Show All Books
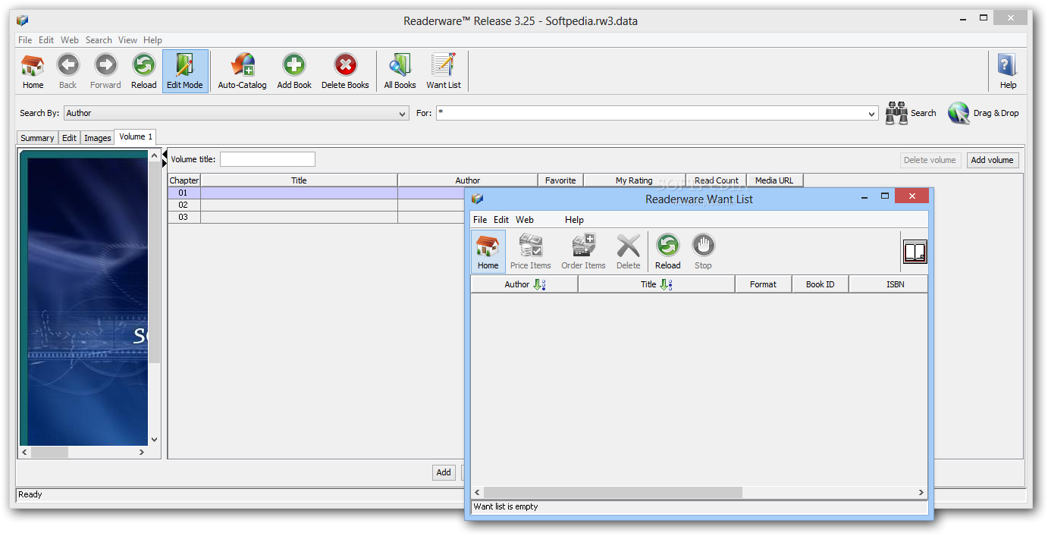 pyautogui.click(x=400, y=71)
